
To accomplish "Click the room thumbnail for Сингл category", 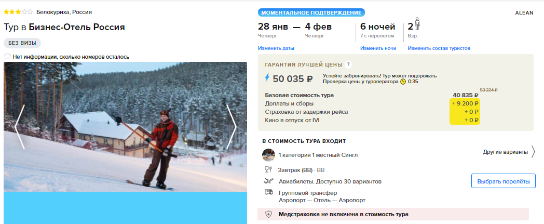I will click(268, 155).
